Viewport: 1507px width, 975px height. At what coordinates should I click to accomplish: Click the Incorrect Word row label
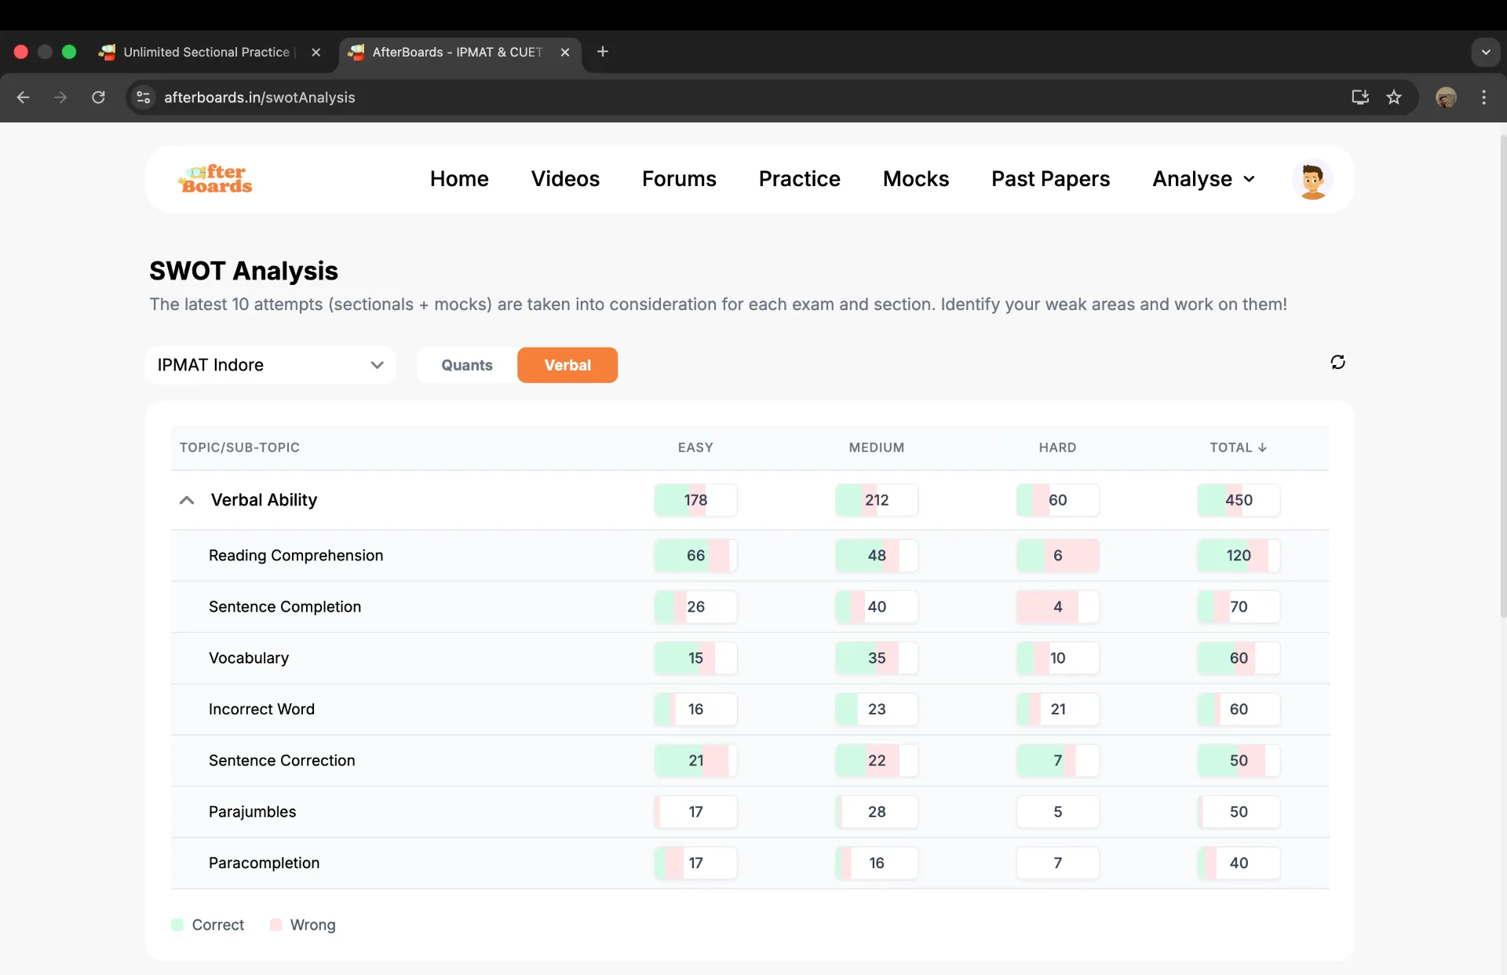[x=261, y=709]
